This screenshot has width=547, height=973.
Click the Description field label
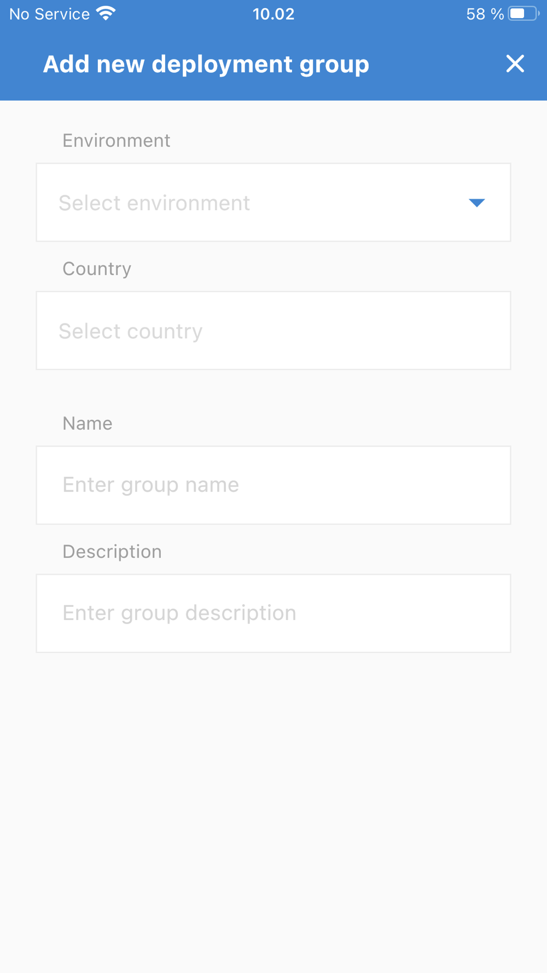point(112,552)
